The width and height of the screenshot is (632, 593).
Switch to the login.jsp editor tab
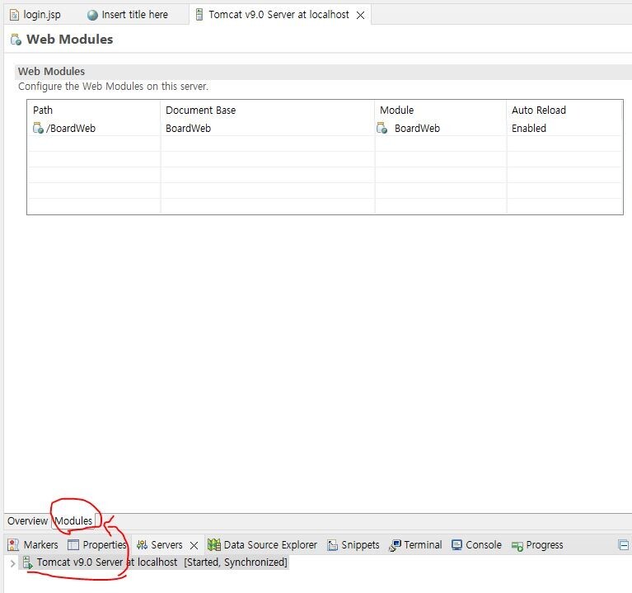35,15
